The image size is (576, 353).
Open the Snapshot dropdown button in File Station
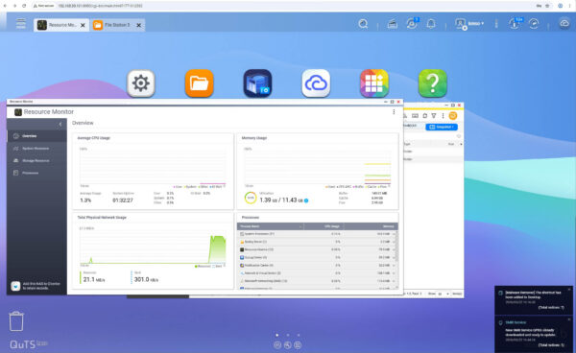click(442, 127)
